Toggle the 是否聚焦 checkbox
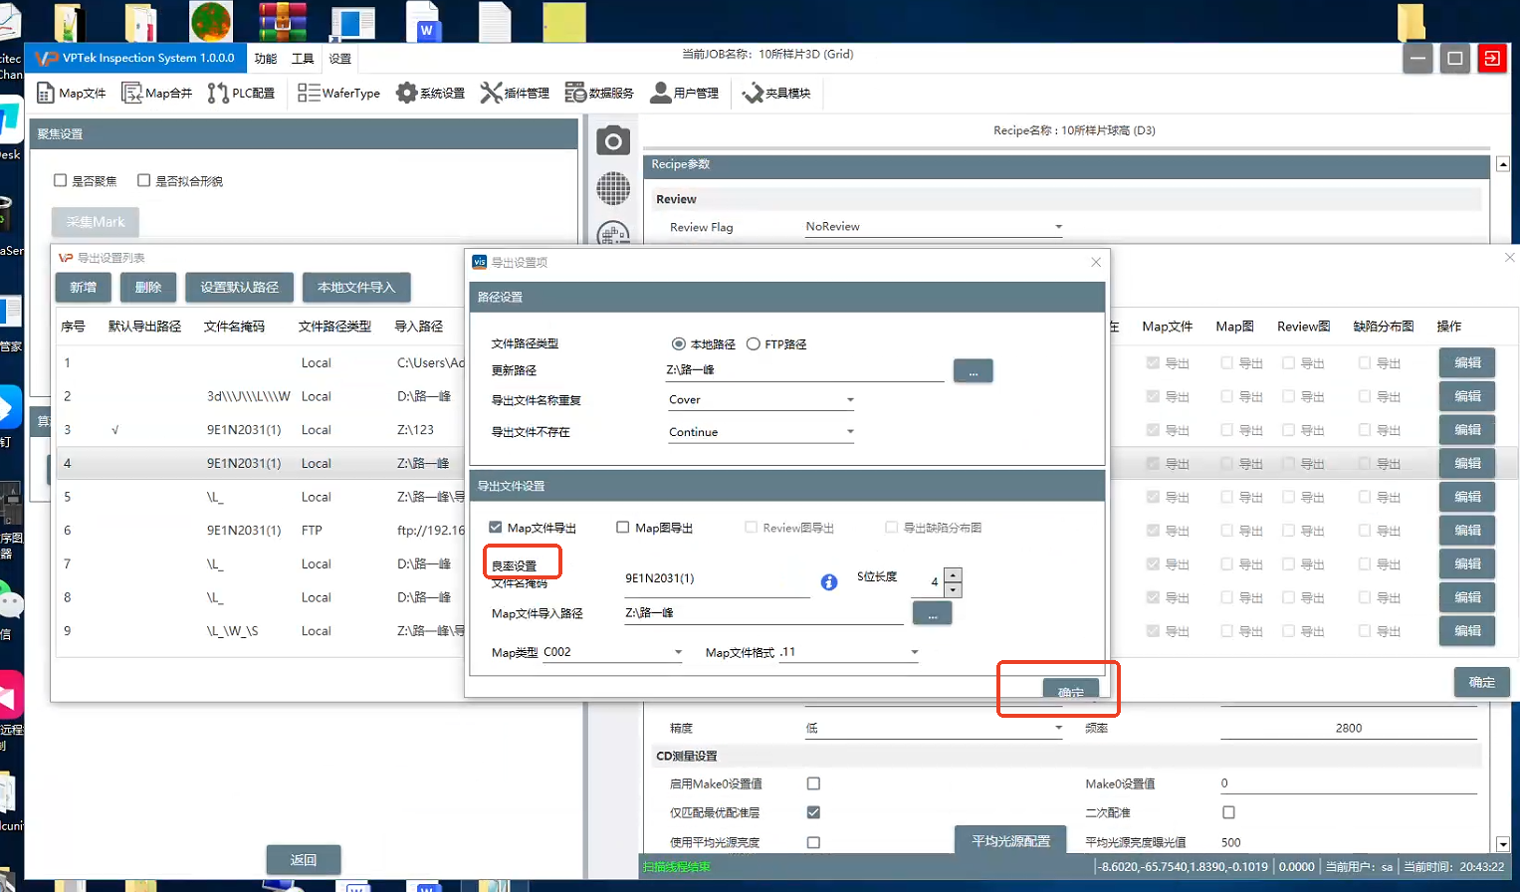 (x=61, y=181)
